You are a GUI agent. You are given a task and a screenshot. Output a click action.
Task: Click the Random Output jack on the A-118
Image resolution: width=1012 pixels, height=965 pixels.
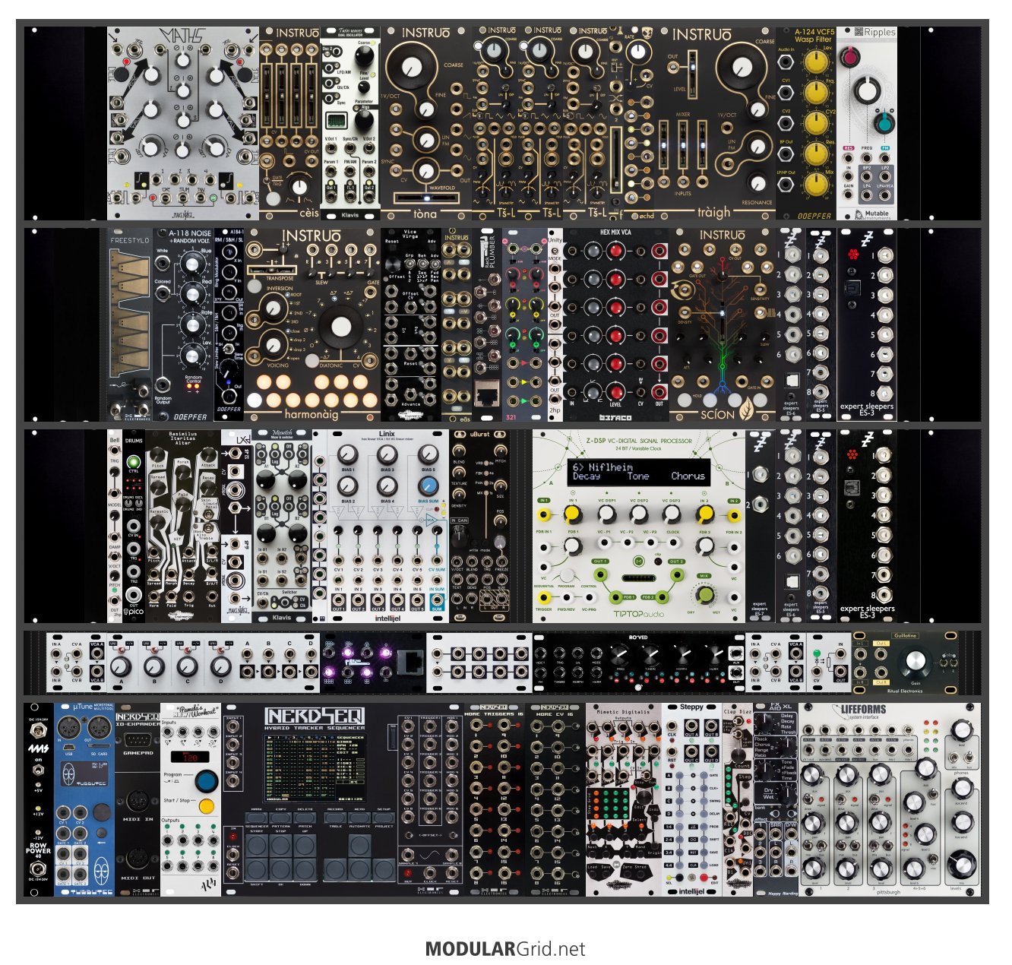coord(163,384)
